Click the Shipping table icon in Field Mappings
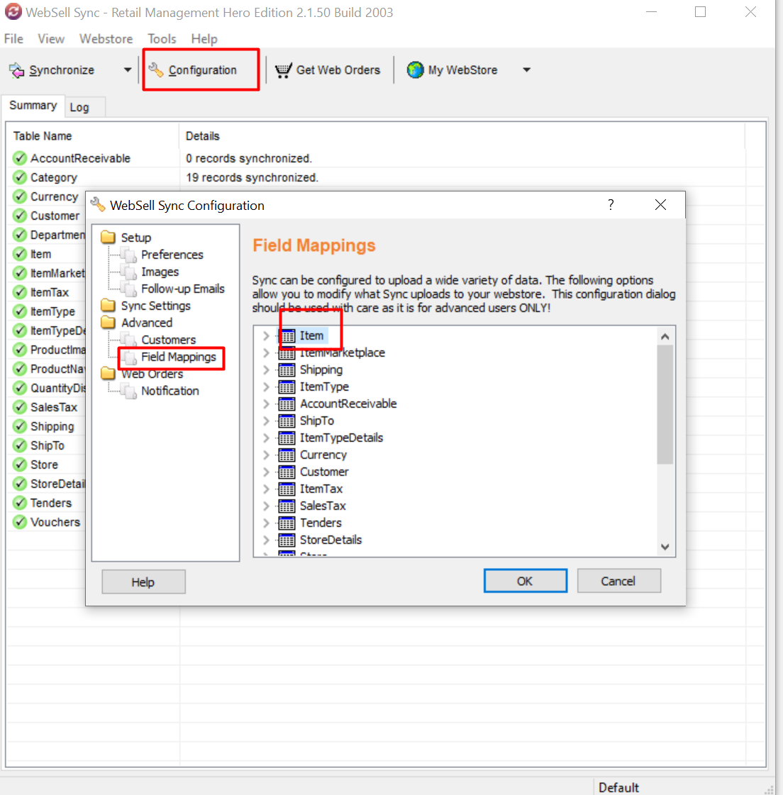The image size is (783, 795). (287, 370)
